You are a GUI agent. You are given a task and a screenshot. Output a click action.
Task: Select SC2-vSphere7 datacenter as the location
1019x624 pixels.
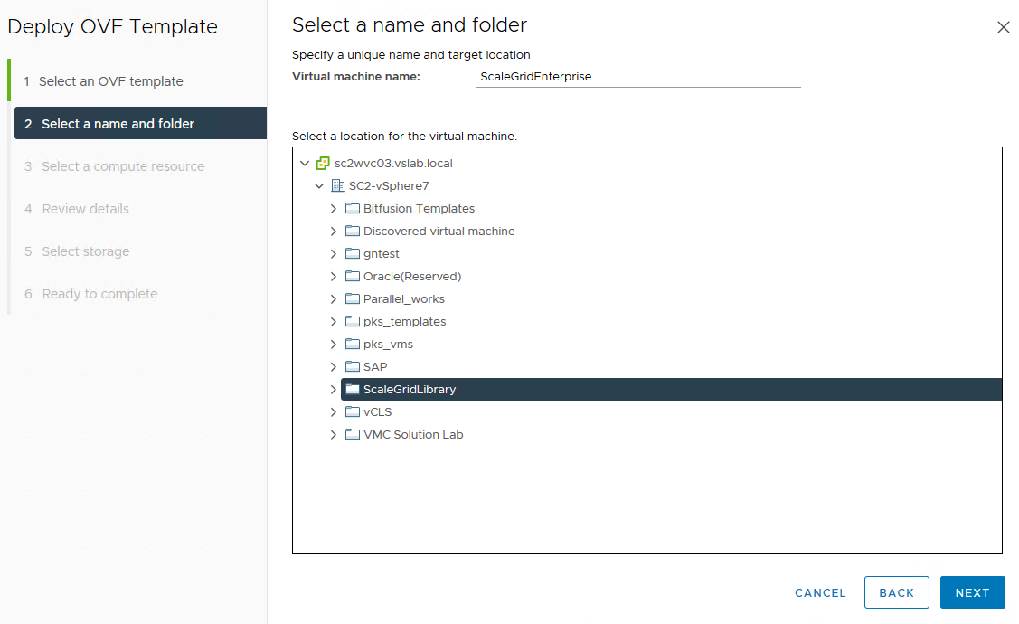[389, 186]
